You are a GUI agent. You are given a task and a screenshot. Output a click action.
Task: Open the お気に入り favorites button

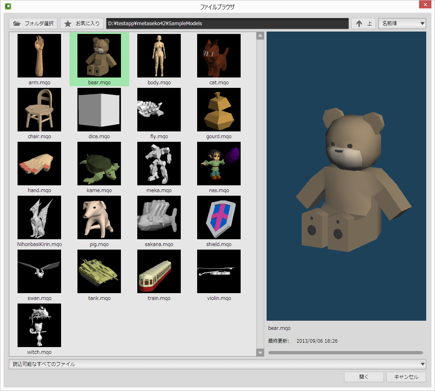coord(82,24)
